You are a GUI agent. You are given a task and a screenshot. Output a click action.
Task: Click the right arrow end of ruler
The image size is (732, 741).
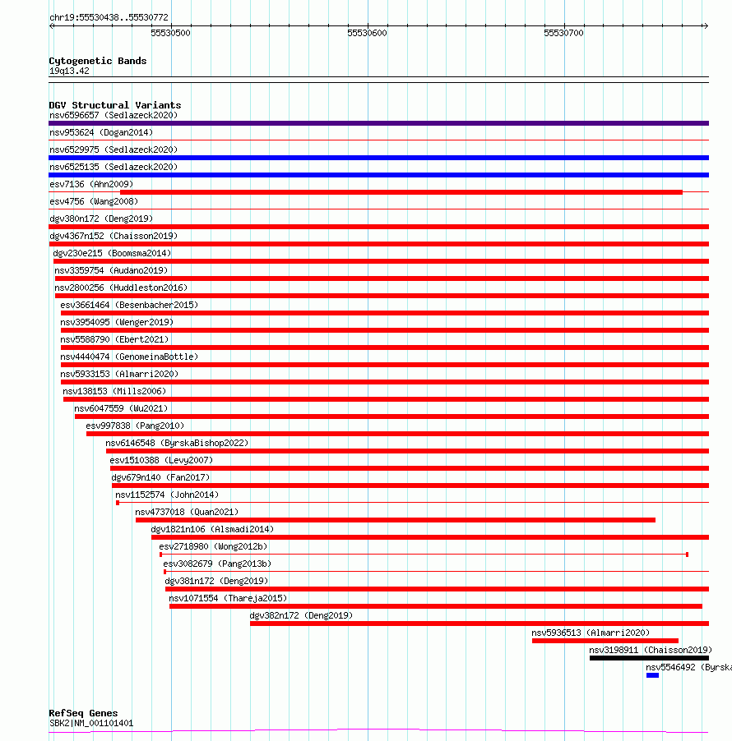tap(706, 26)
